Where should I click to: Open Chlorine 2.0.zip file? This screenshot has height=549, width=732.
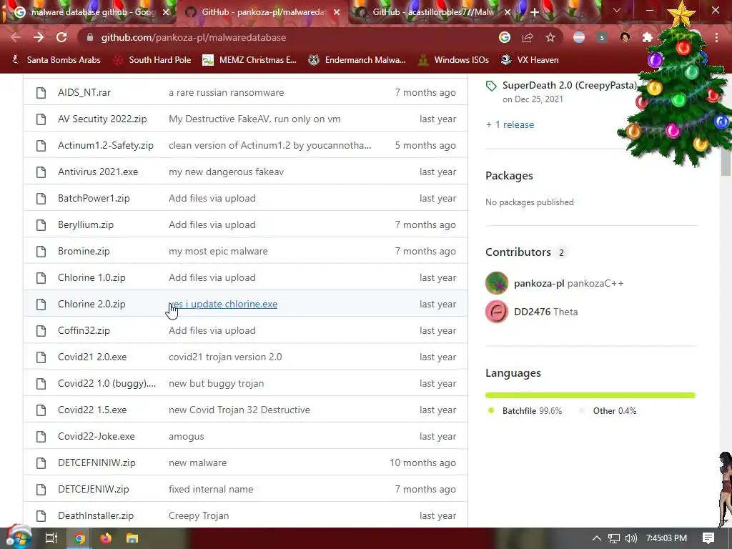tap(91, 304)
